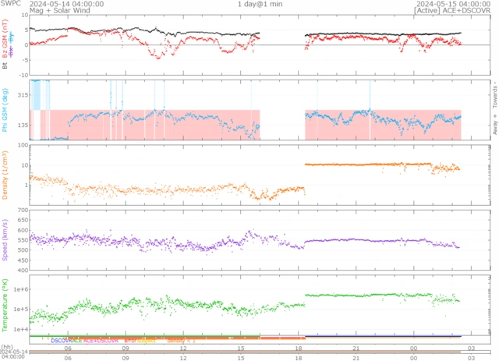Screen dimensions: 499x361
Task: Click the 21 hour tick on bottom timeline
Action: pyautogui.click(x=356, y=356)
